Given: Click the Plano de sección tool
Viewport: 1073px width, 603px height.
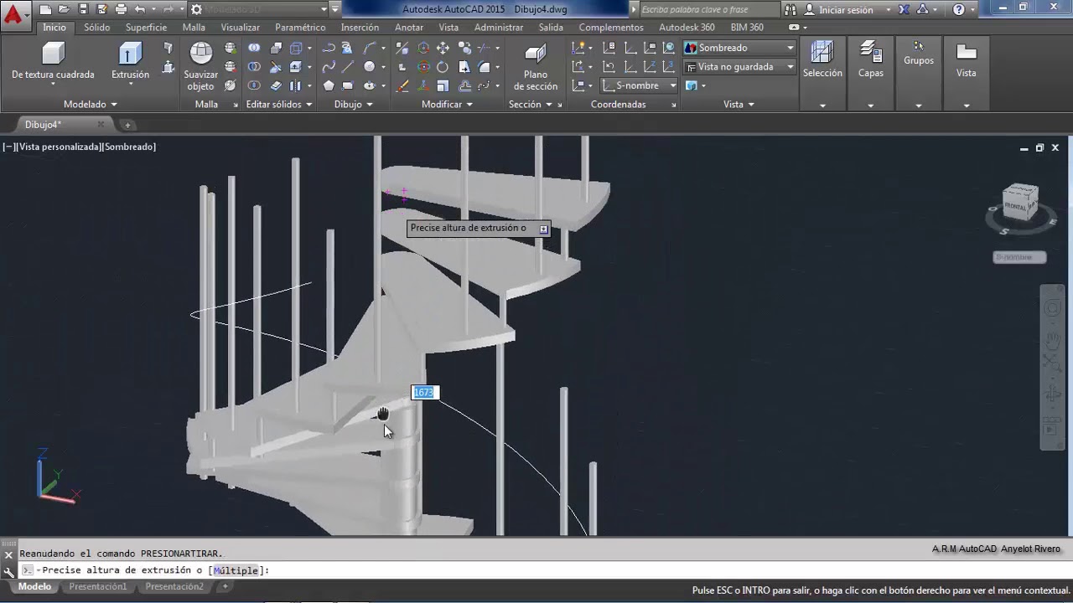Looking at the screenshot, I should coord(536,67).
